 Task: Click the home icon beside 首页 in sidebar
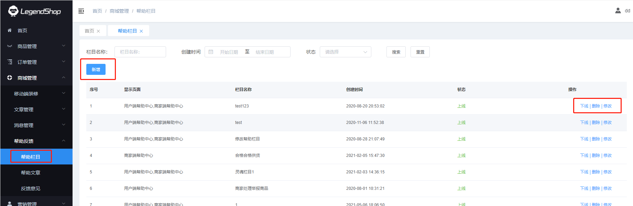(10, 31)
